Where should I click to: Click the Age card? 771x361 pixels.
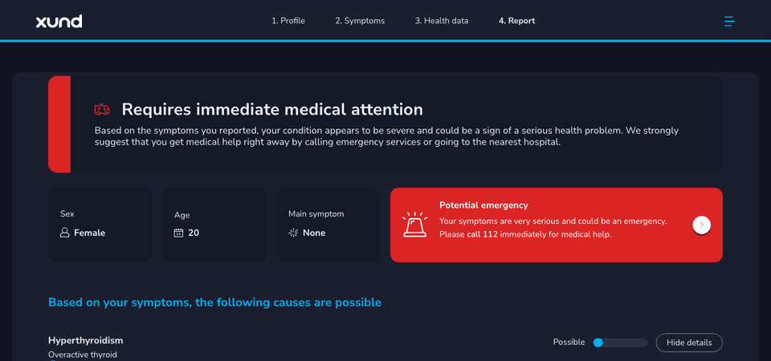click(214, 225)
